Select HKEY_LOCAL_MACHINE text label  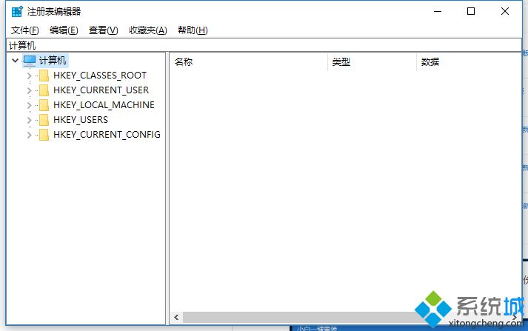pos(104,105)
